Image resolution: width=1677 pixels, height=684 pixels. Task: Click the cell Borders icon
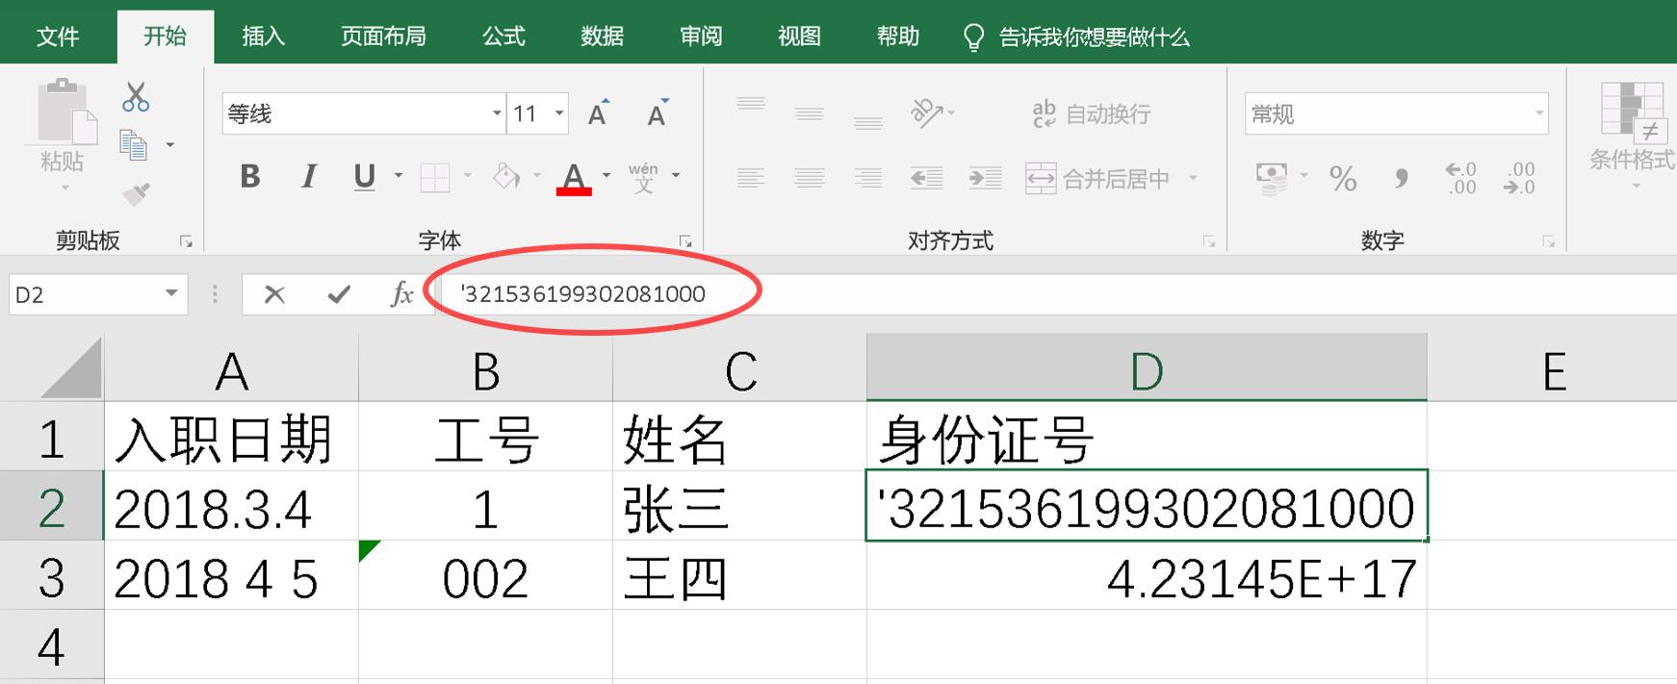click(x=434, y=177)
